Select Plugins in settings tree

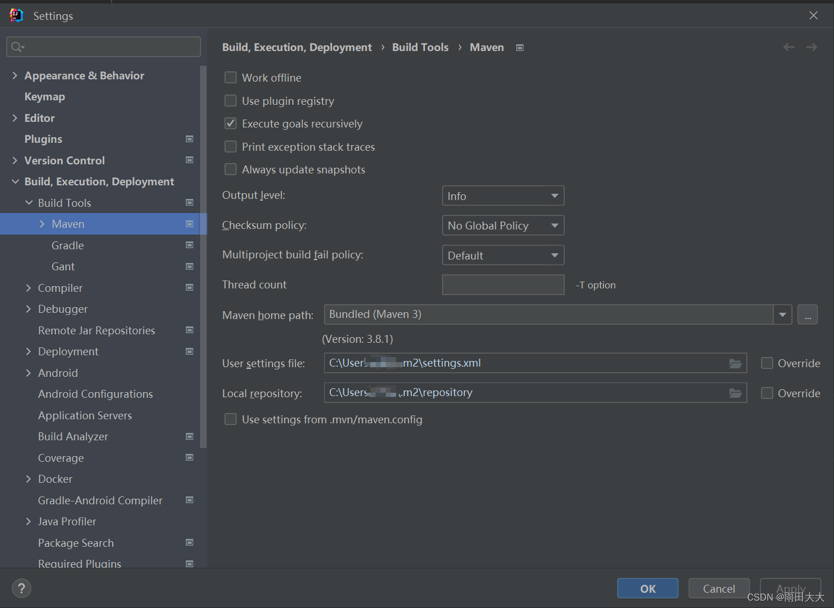43,139
